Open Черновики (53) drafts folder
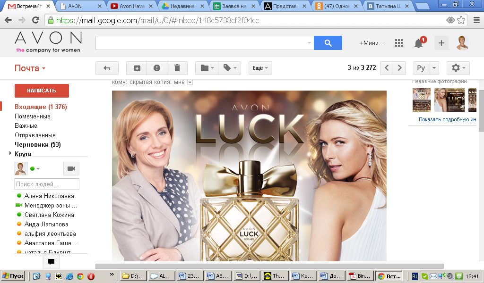Image resolution: width=484 pixels, height=283 pixels. [38, 144]
